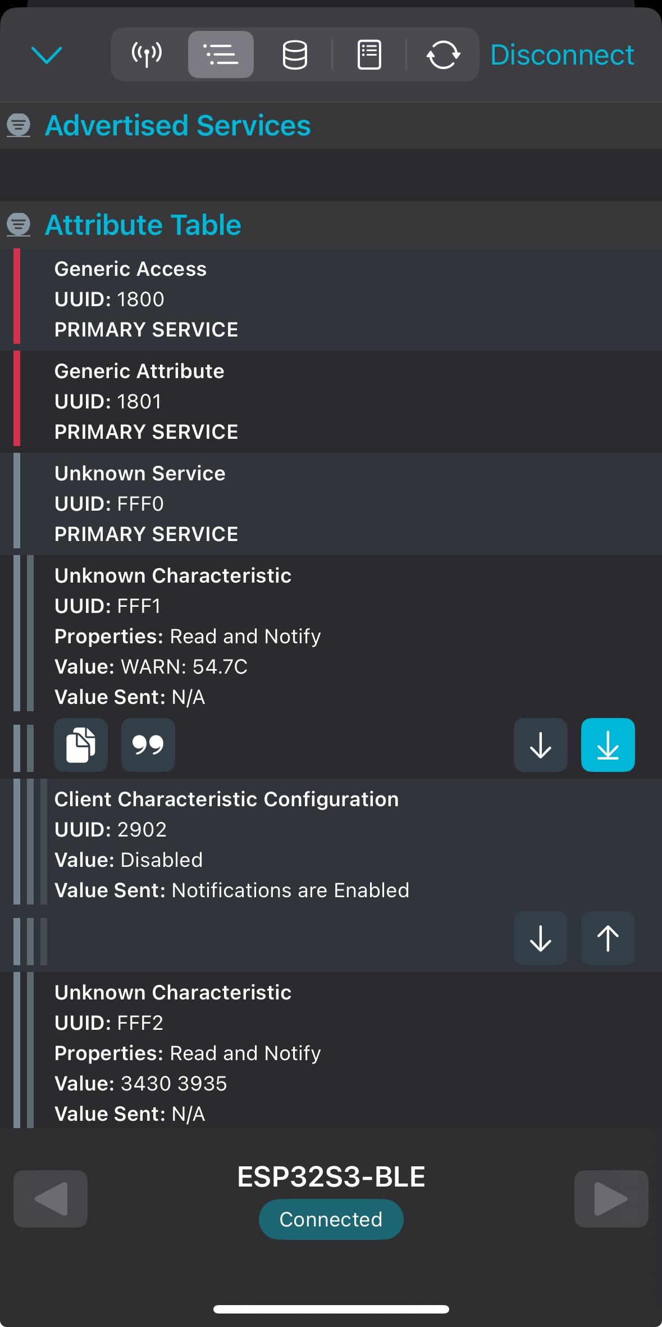Read the FFF1 value with down arrow
The image size is (662, 1327).
pyautogui.click(x=541, y=745)
